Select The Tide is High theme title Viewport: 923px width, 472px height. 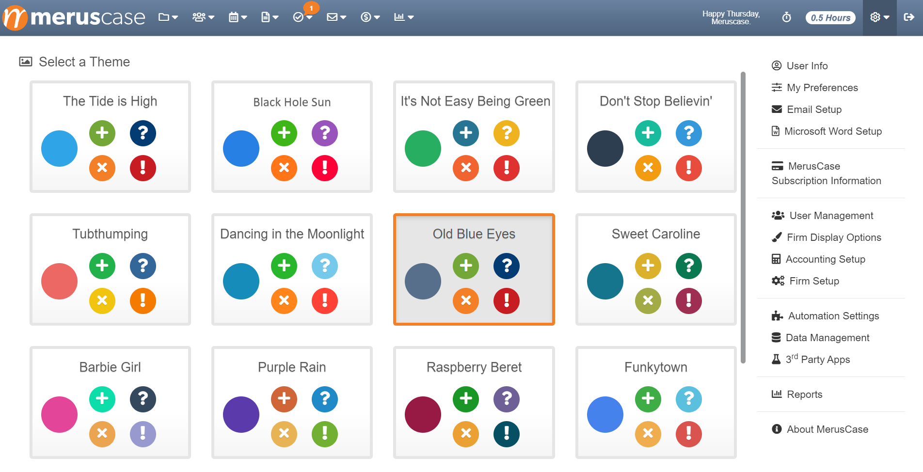pyautogui.click(x=110, y=101)
